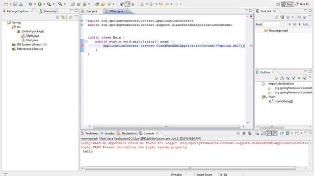The width and height of the screenshot is (314, 176).
Task: Toggle Scroll Lock in Console
Action: [263, 133]
